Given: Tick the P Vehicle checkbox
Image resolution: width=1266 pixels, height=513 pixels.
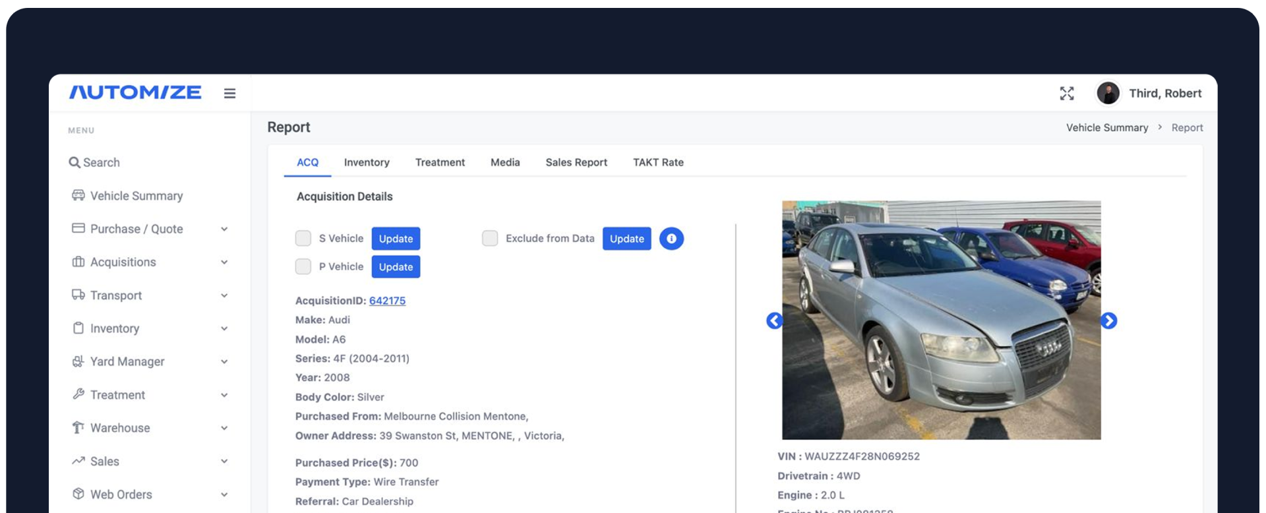Looking at the screenshot, I should click(303, 266).
